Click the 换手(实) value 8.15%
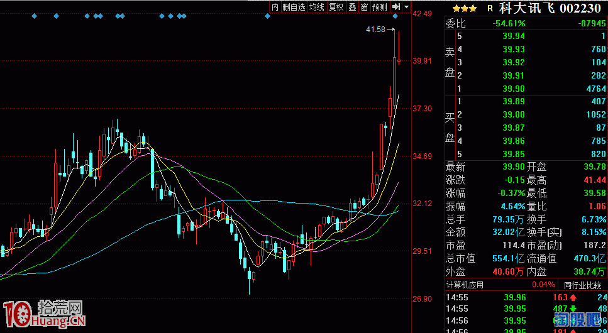Viewport: 608px width, 333px height. click(594, 232)
